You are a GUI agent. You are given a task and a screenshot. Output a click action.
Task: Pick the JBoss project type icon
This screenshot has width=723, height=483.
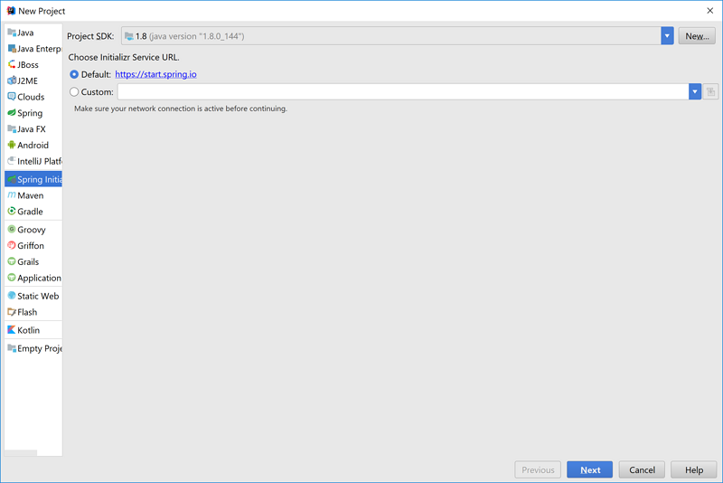tap(12, 64)
